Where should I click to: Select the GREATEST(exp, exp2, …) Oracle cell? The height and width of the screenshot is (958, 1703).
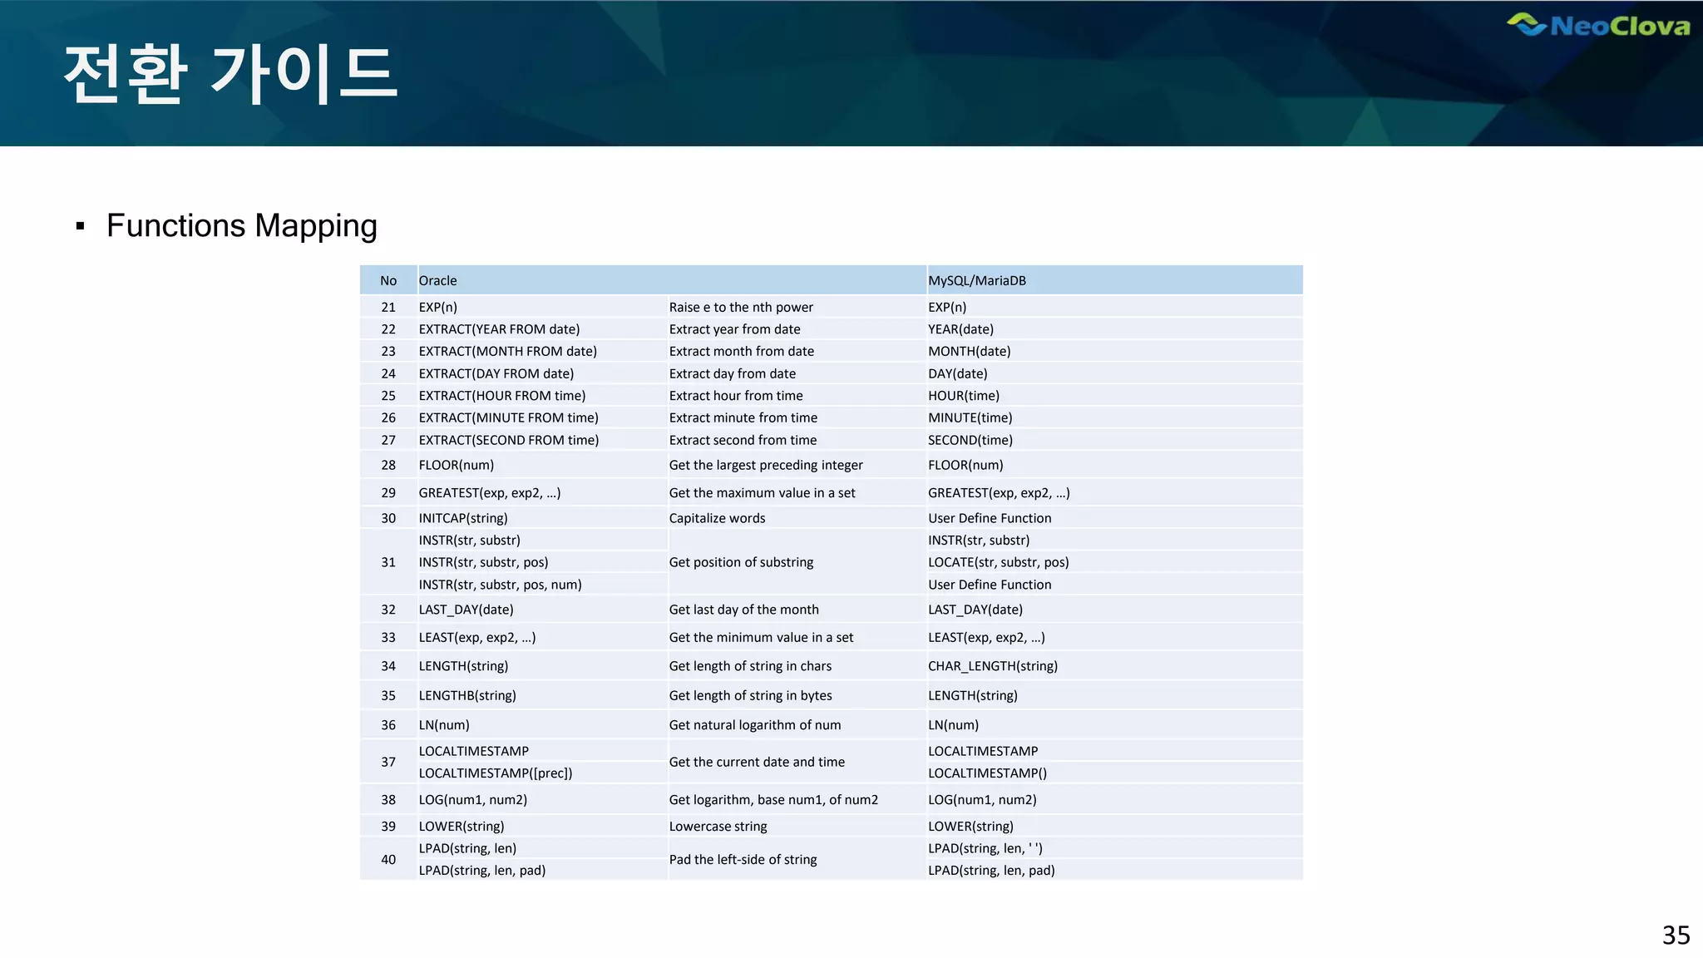coord(490,493)
